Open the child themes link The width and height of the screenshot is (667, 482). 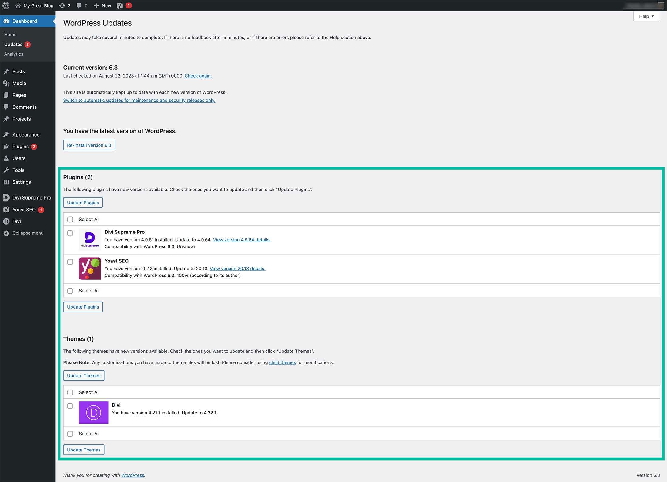tap(282, 362)
